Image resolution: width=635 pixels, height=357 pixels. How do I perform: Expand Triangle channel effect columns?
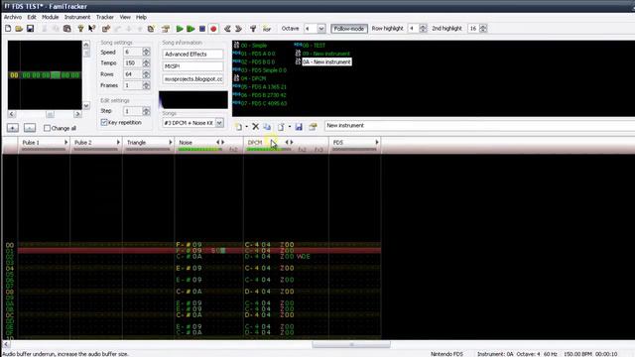click(x=170, y=143)
